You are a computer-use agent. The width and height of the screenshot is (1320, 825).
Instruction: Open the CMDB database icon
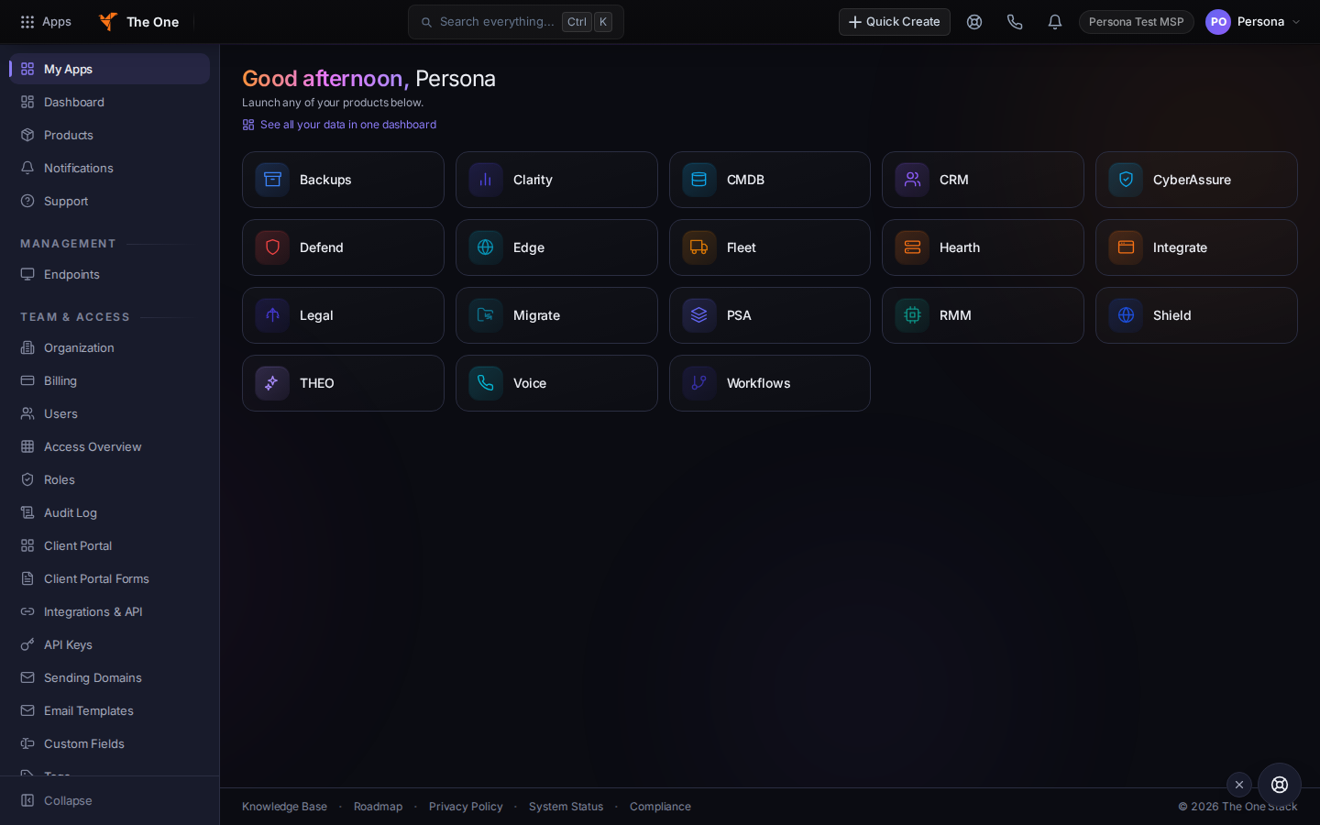(699, 180)
